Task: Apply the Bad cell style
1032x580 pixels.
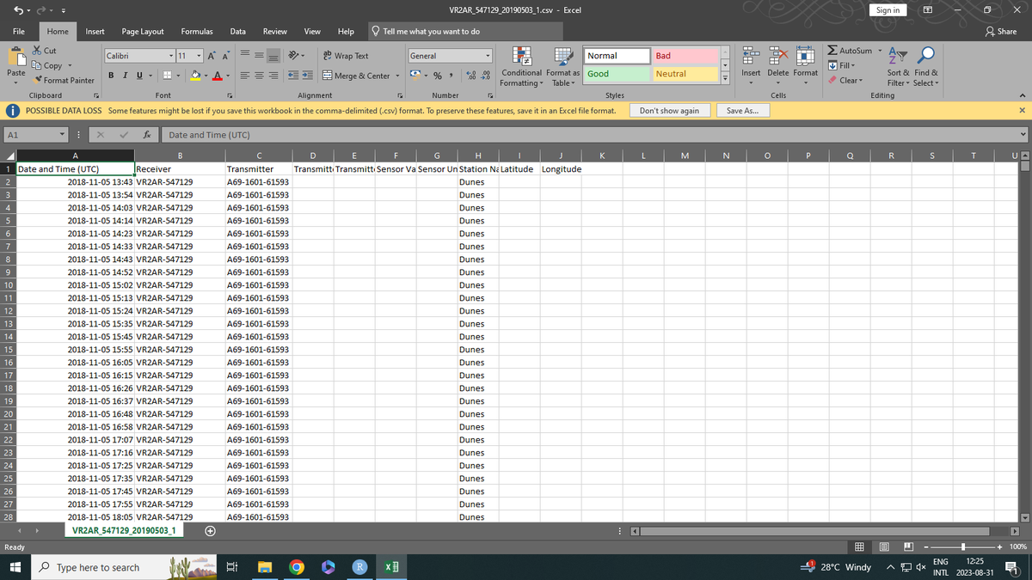Action: [x=684, y=56]
